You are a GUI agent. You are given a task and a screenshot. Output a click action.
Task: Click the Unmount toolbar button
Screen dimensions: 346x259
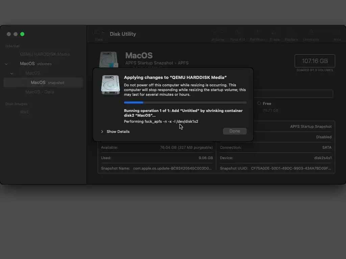pyautogui.click(x=311, y=35)
